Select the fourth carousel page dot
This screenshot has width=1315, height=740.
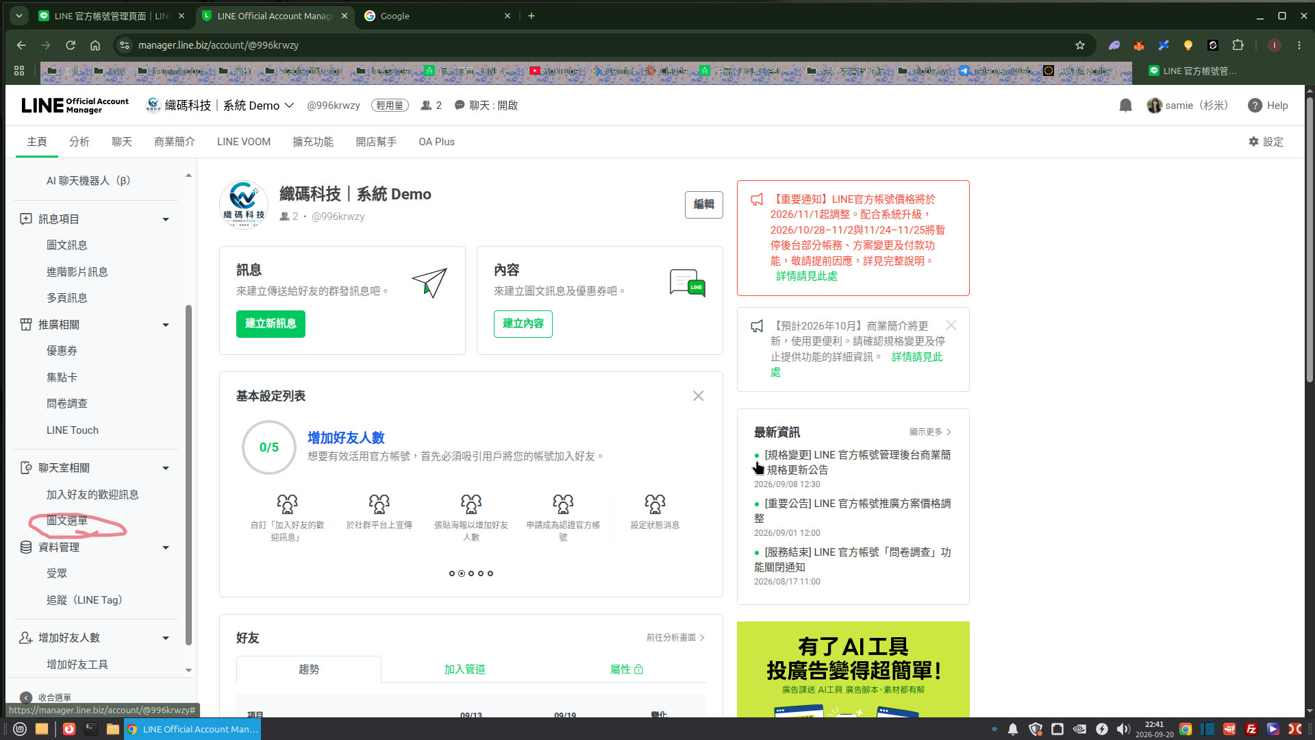pyautogui.click(x=481, y=573)
